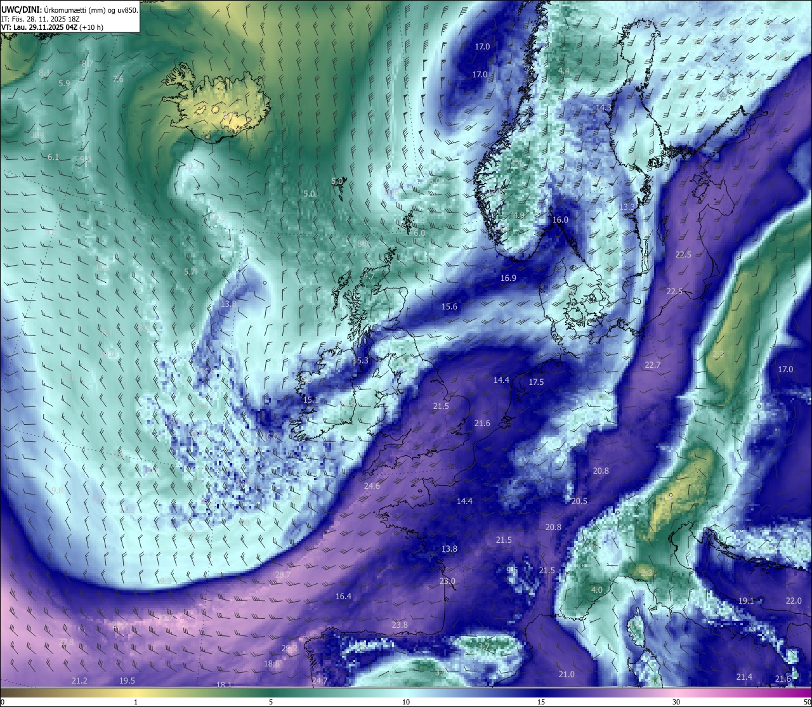Click the 'VT: Lau. 29.11.2025 04Z (+10 h)' line

coord(53,27)
